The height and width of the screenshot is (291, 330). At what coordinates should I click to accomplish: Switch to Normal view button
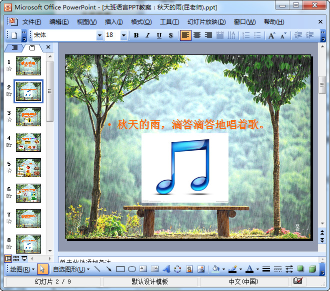click(x=8, y=259)
